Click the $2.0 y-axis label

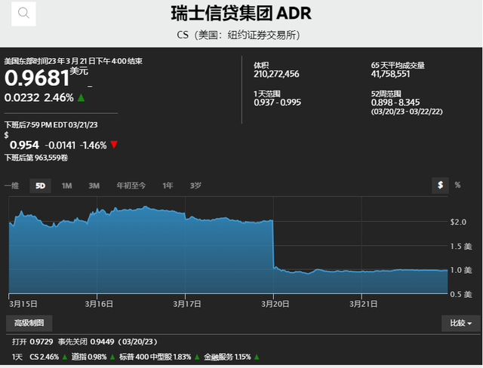(458, 222)
